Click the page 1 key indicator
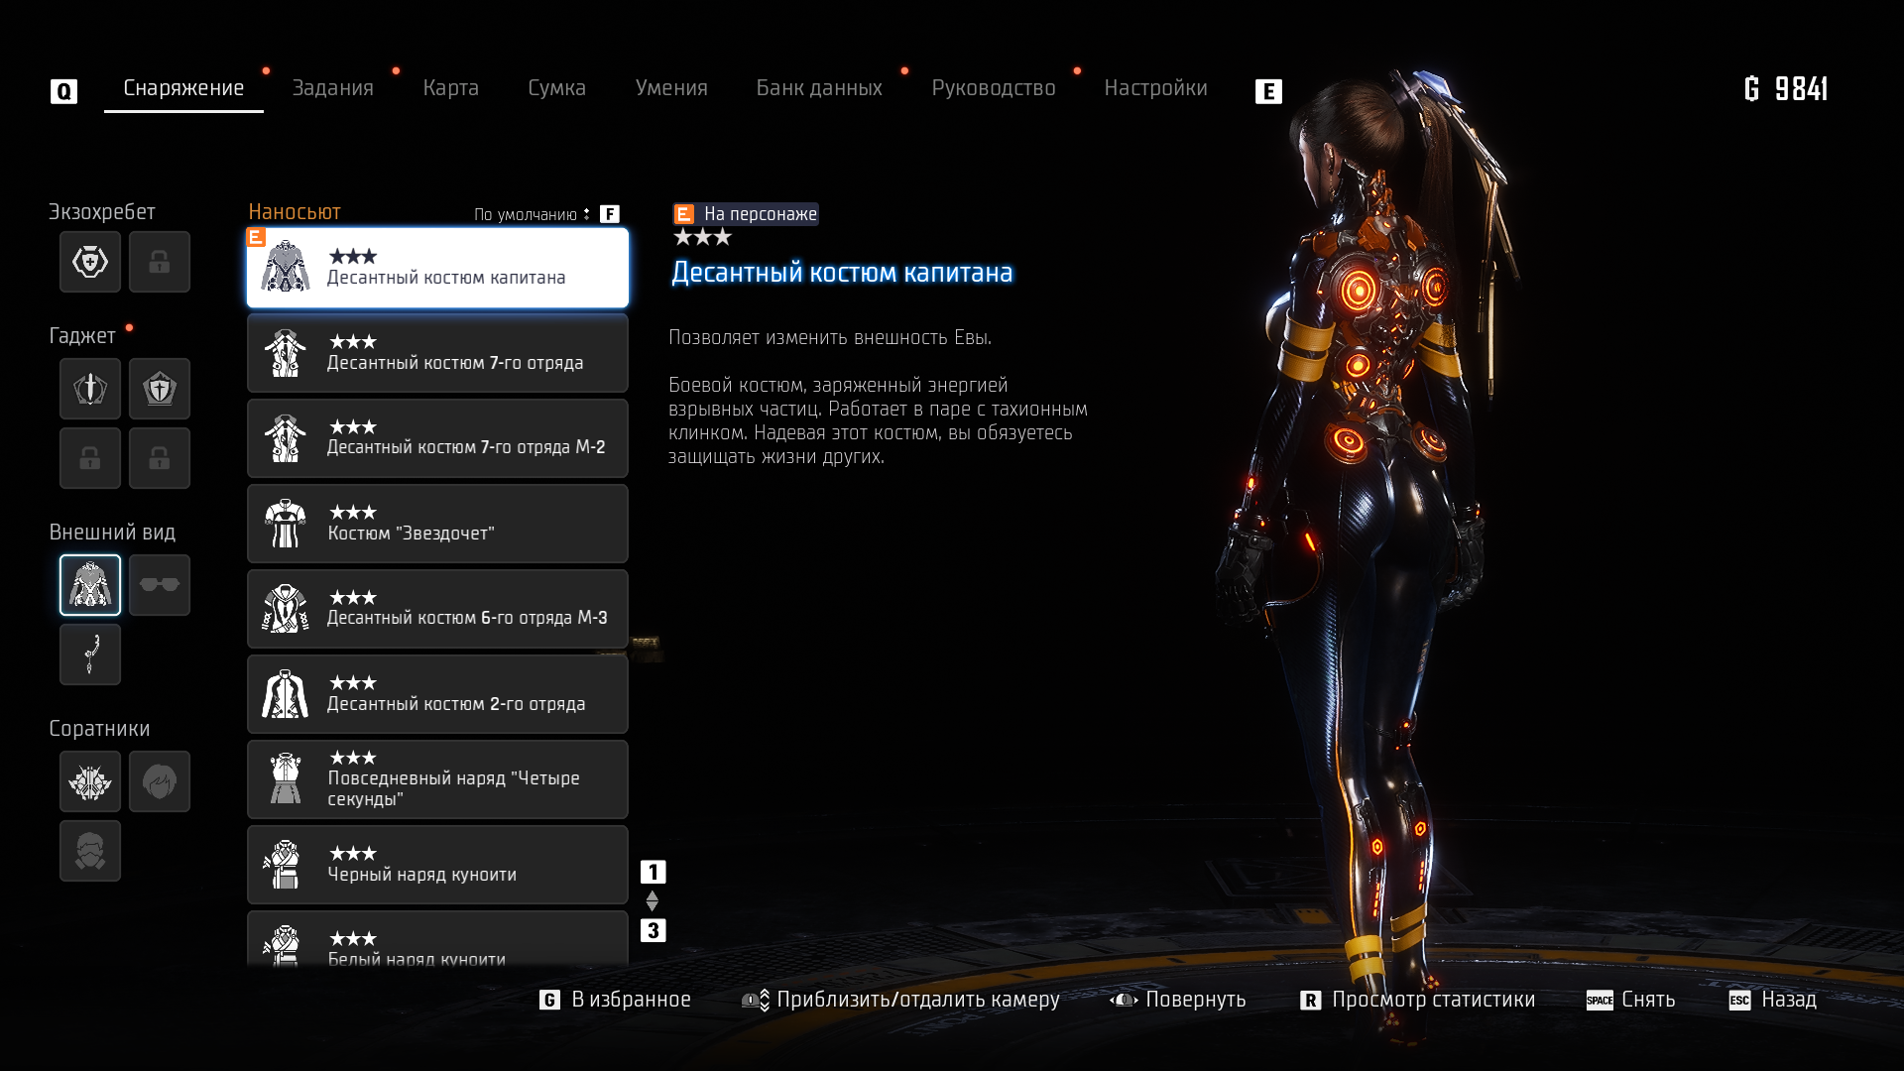1904x1071 pixels. click(x=653, y=873)
